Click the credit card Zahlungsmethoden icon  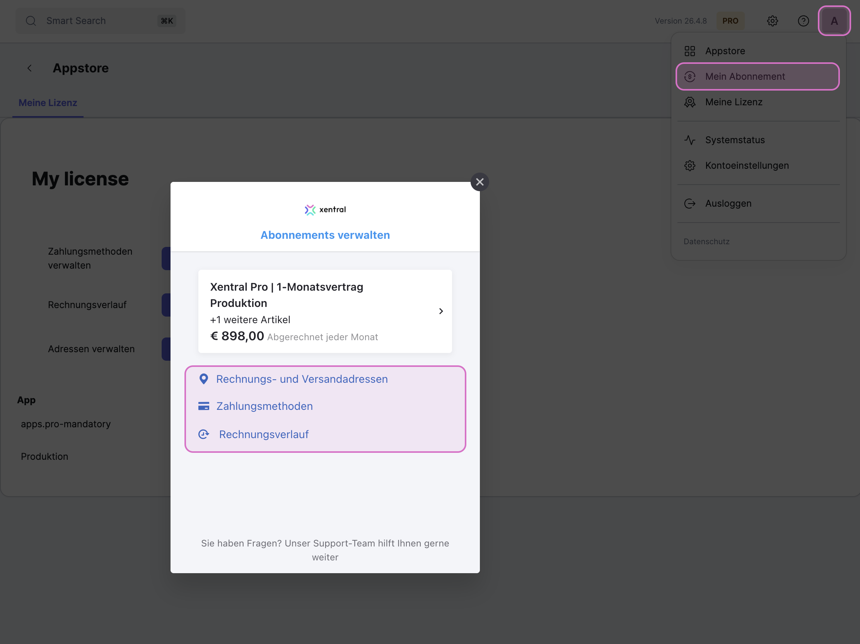tap(203, 406)
